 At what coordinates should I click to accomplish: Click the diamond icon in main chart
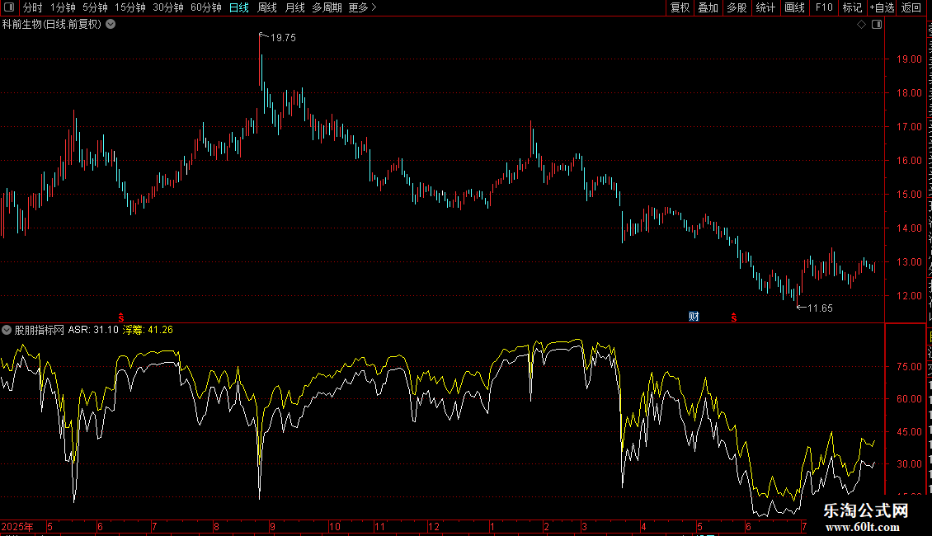pos(861,25)
